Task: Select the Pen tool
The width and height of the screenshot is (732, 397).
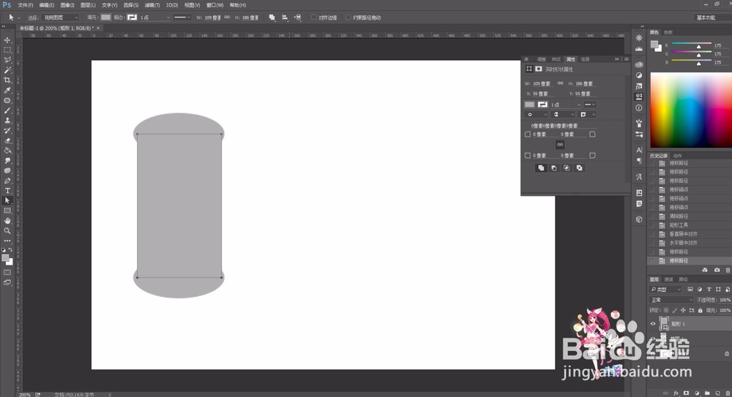Action: pos(7,181)
